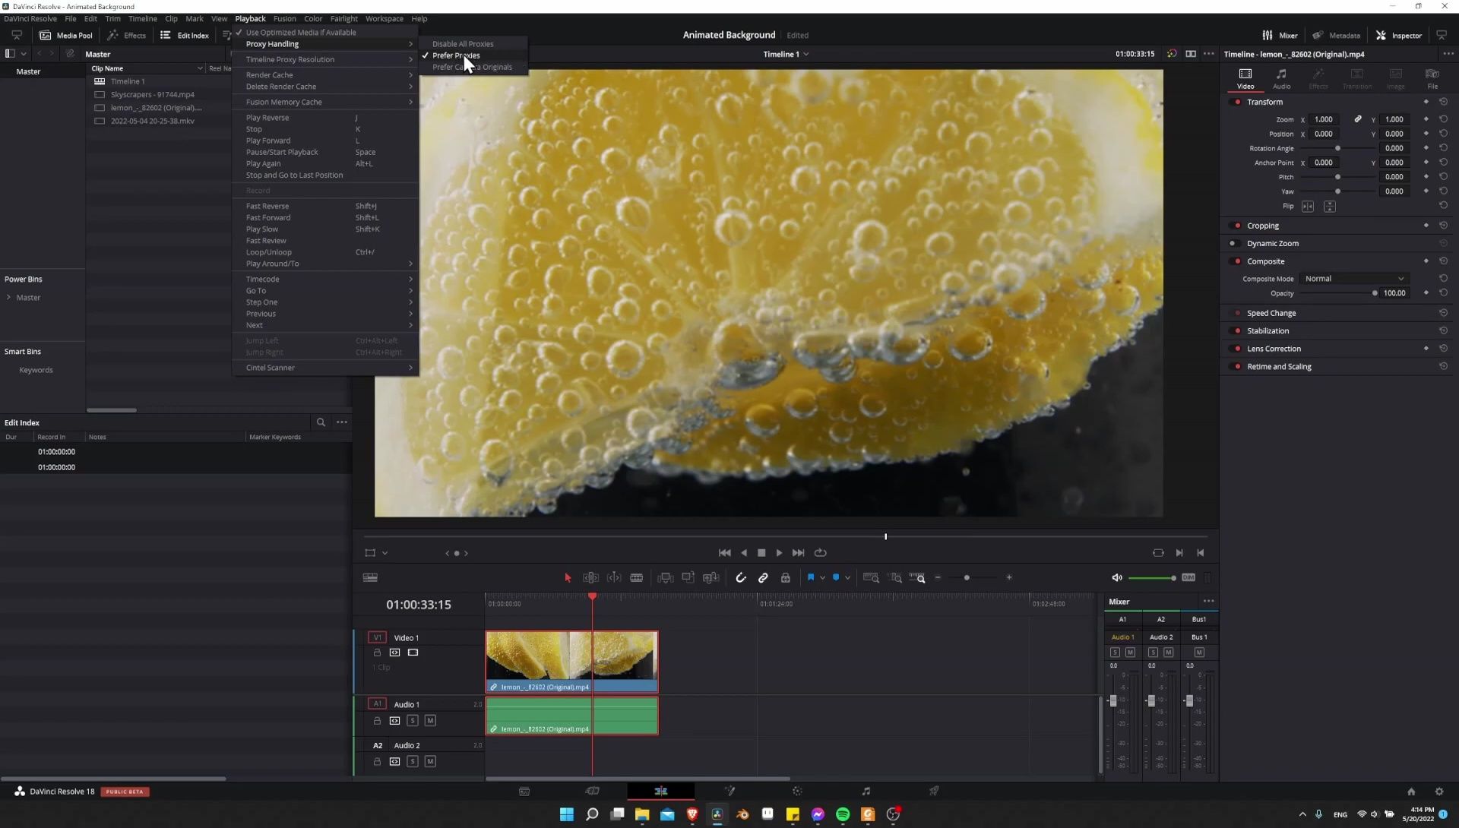The height and width of the screenshot is (828, 1459).
Task: Expand Render Cache submenu
Action: click(x=325, y=74)
